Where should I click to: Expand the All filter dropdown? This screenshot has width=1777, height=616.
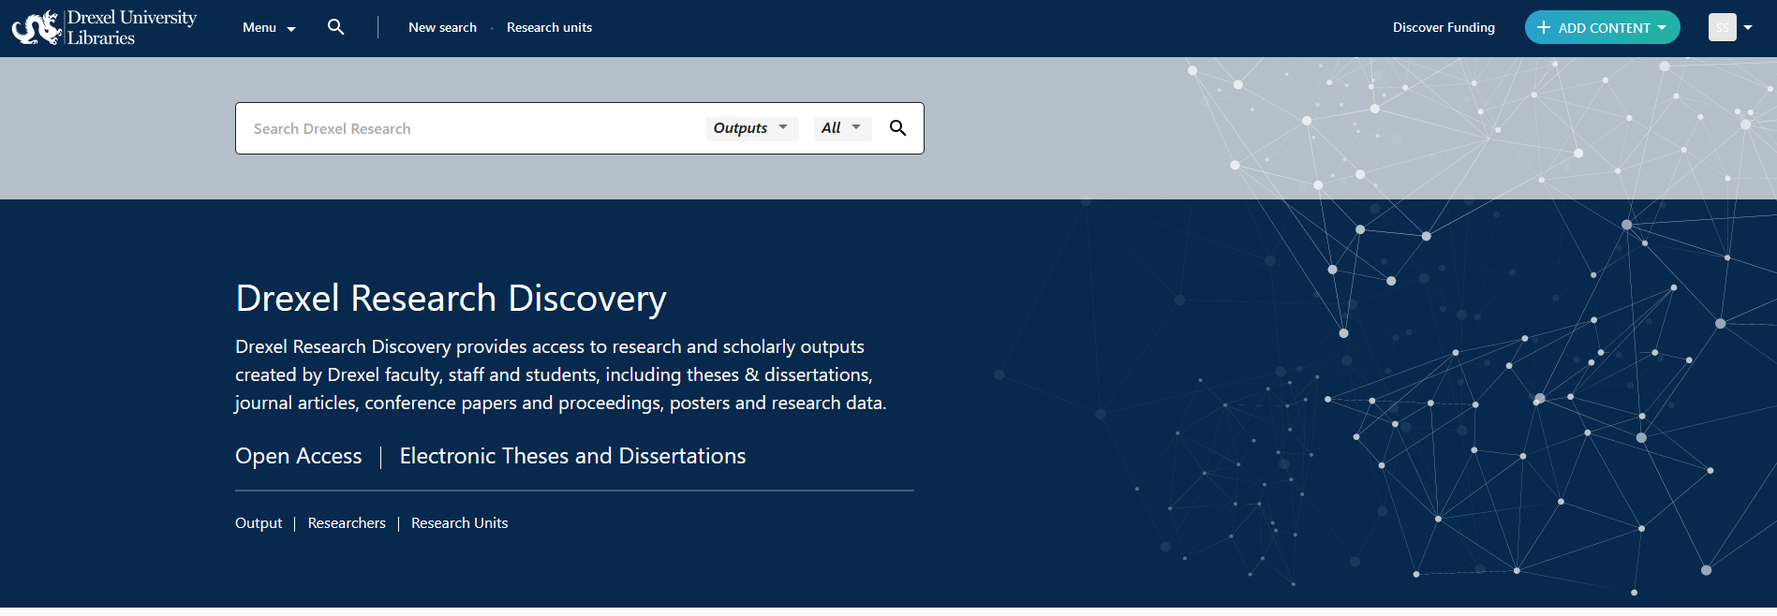tap(840, 128)
